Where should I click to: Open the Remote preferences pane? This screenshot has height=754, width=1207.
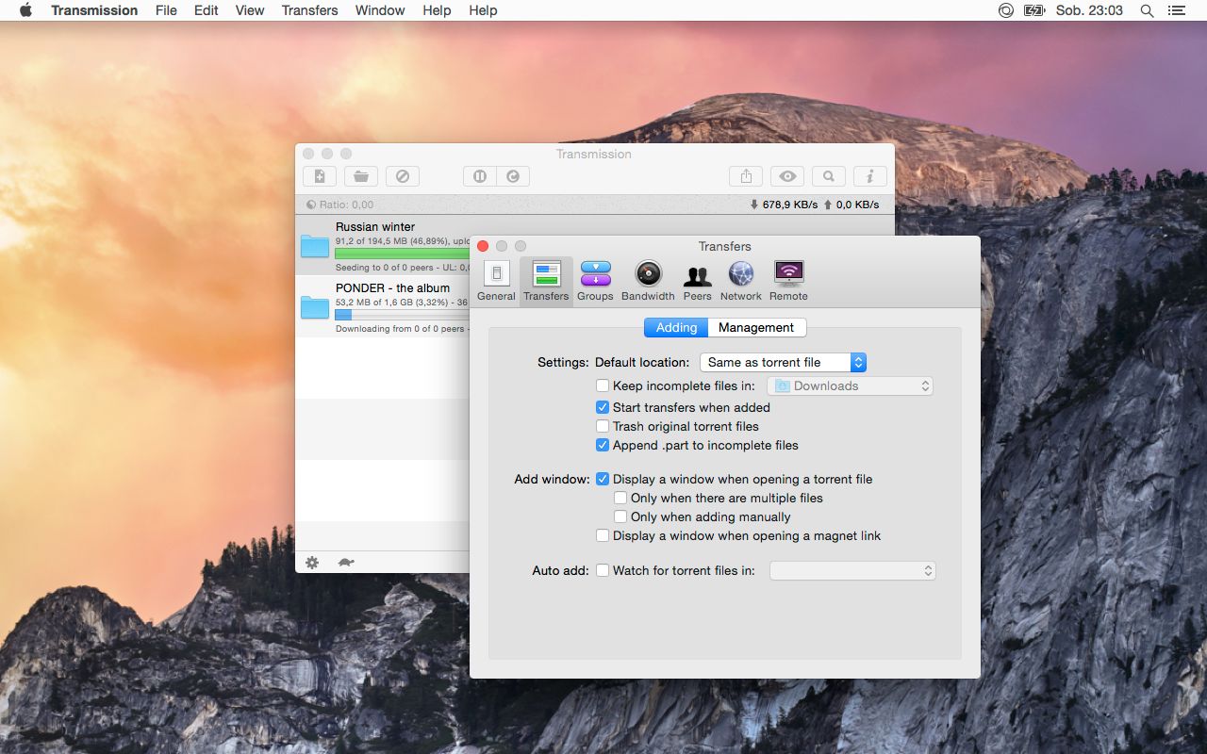(788, 281)
